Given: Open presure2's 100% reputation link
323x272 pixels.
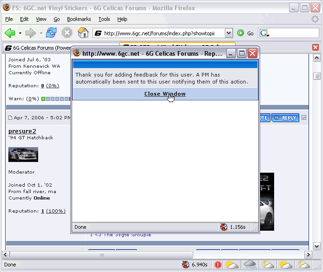Looking at the screenshot, I should click(x=56, y=211).
